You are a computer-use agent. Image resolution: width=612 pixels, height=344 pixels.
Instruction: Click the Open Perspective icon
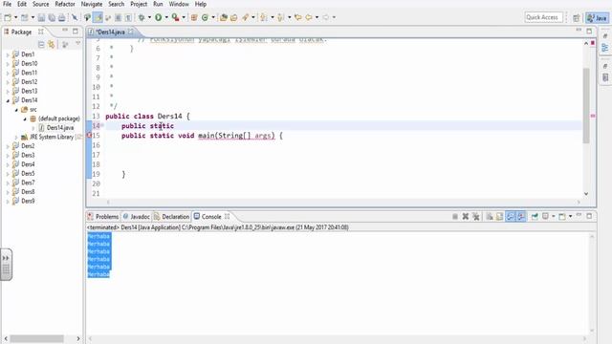click(577, 17)
